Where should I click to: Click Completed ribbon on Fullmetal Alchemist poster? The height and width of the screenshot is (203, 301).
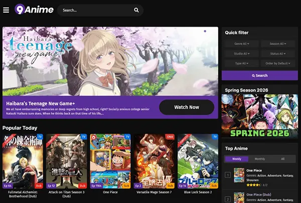(x=9, y=140)
